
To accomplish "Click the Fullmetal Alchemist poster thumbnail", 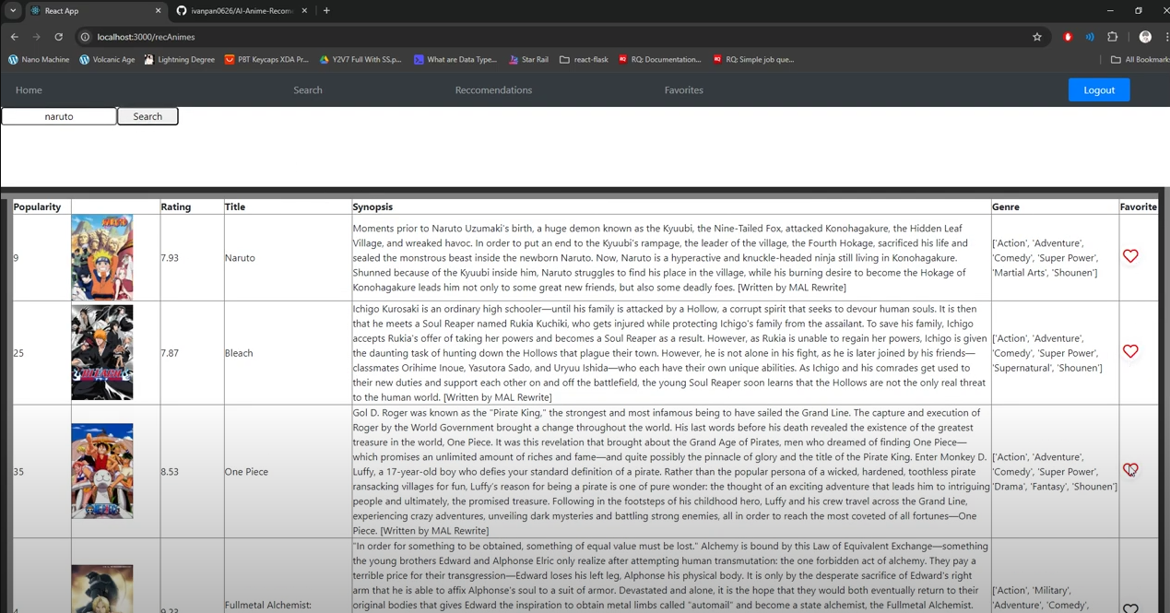I will 102,589.
